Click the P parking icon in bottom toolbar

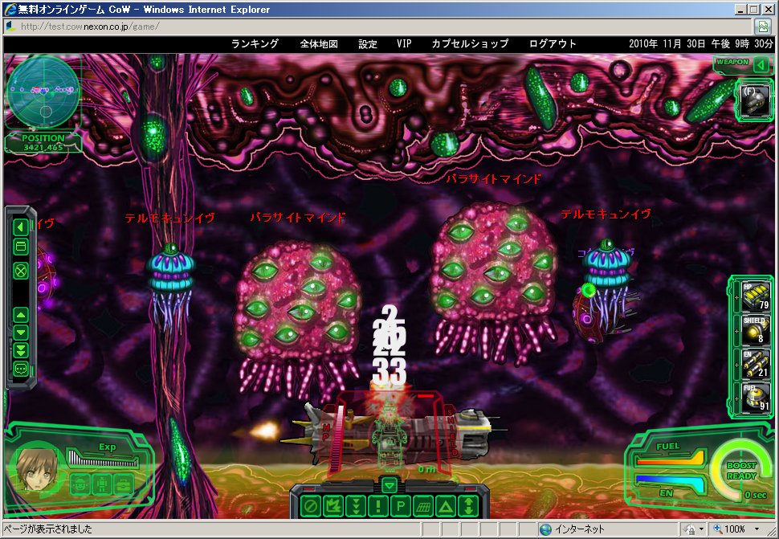click(x=401, y=506)
